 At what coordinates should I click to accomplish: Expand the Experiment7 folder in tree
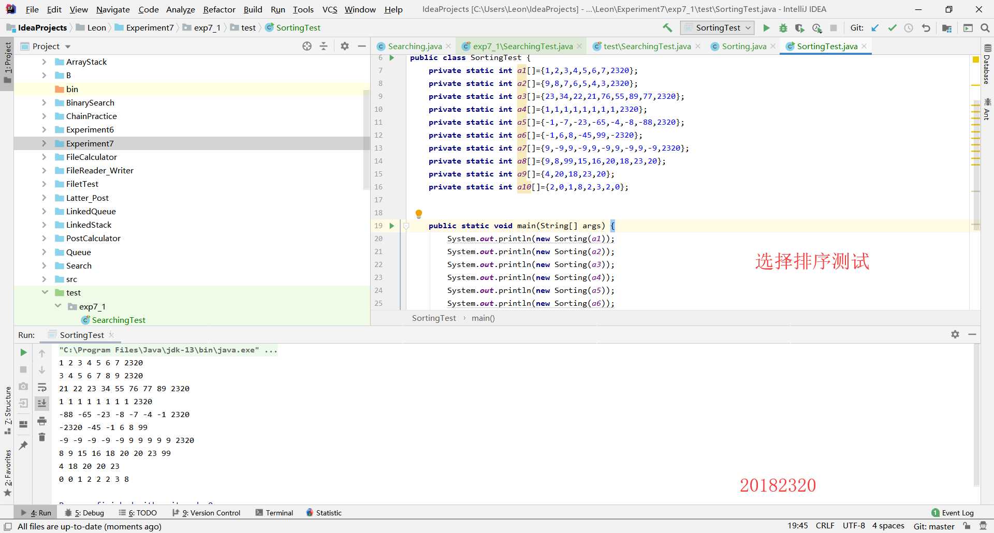coord(44,143)
